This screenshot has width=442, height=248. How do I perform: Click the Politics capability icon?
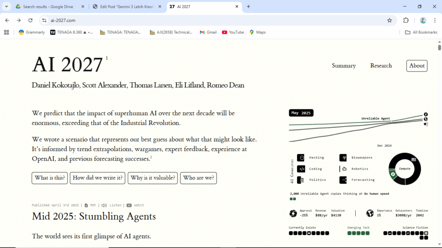[x=301, y=180]
